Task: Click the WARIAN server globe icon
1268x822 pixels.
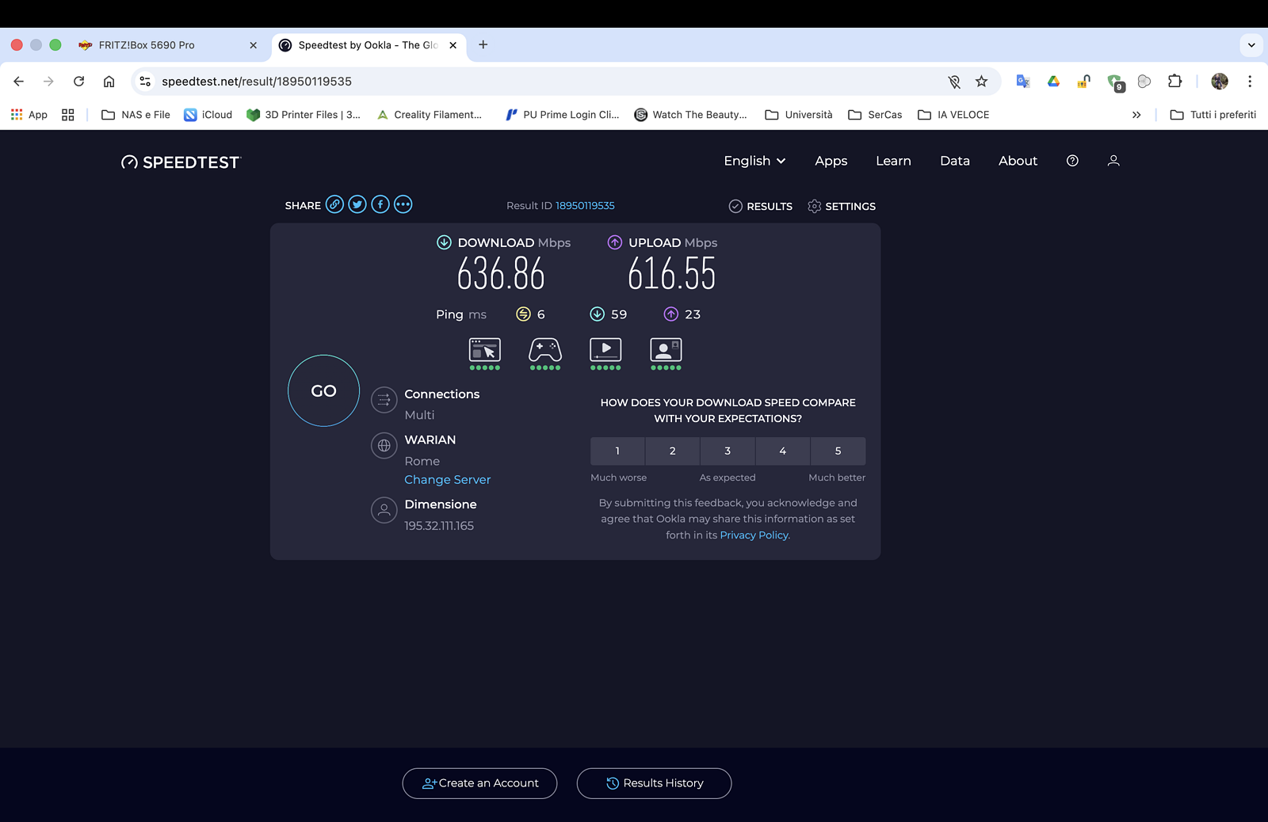Action: tap(384, 446)
